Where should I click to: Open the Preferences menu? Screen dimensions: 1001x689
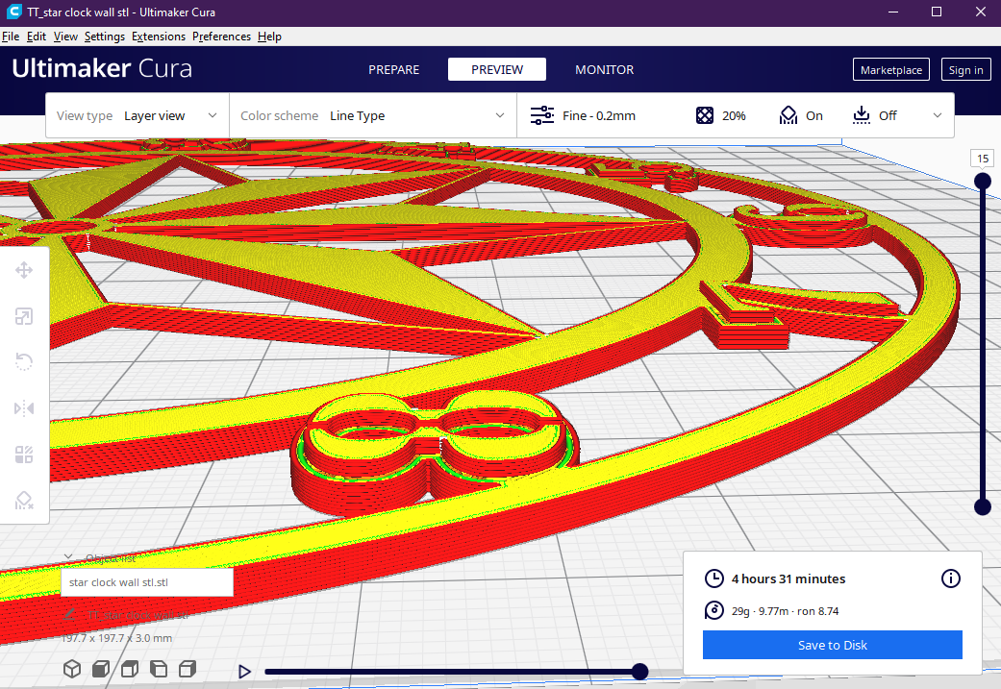pyautogui.click(x=221, y=37)
